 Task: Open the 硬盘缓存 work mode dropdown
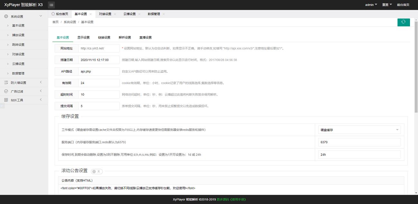click(x=359, y=130)
